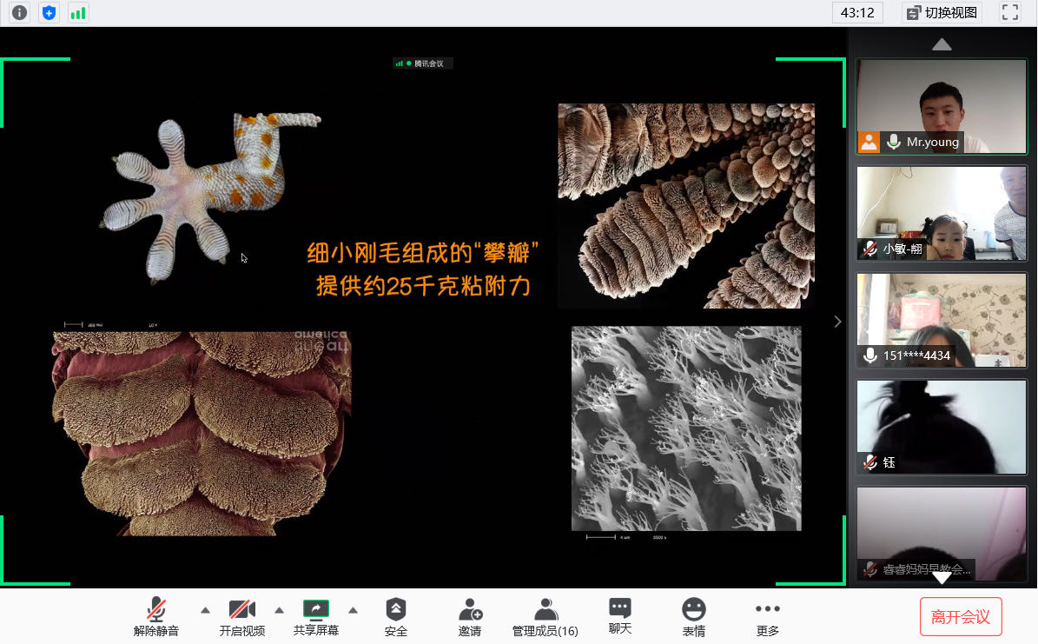Expand sharing options arrow beside 共享屏幕
Screen dimensions: 1038x644
coord(354,609)
